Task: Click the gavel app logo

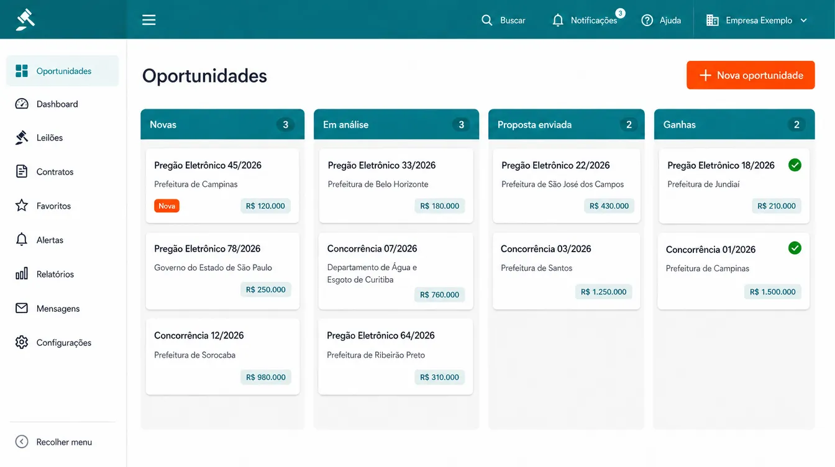Action: [x=25, y=19]
